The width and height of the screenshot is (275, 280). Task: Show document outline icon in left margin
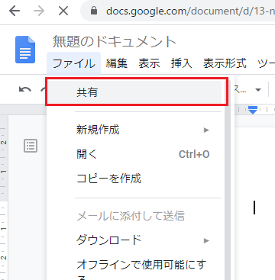(x=31, y=146)
